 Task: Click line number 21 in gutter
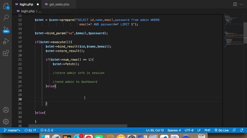pos(20,60)
